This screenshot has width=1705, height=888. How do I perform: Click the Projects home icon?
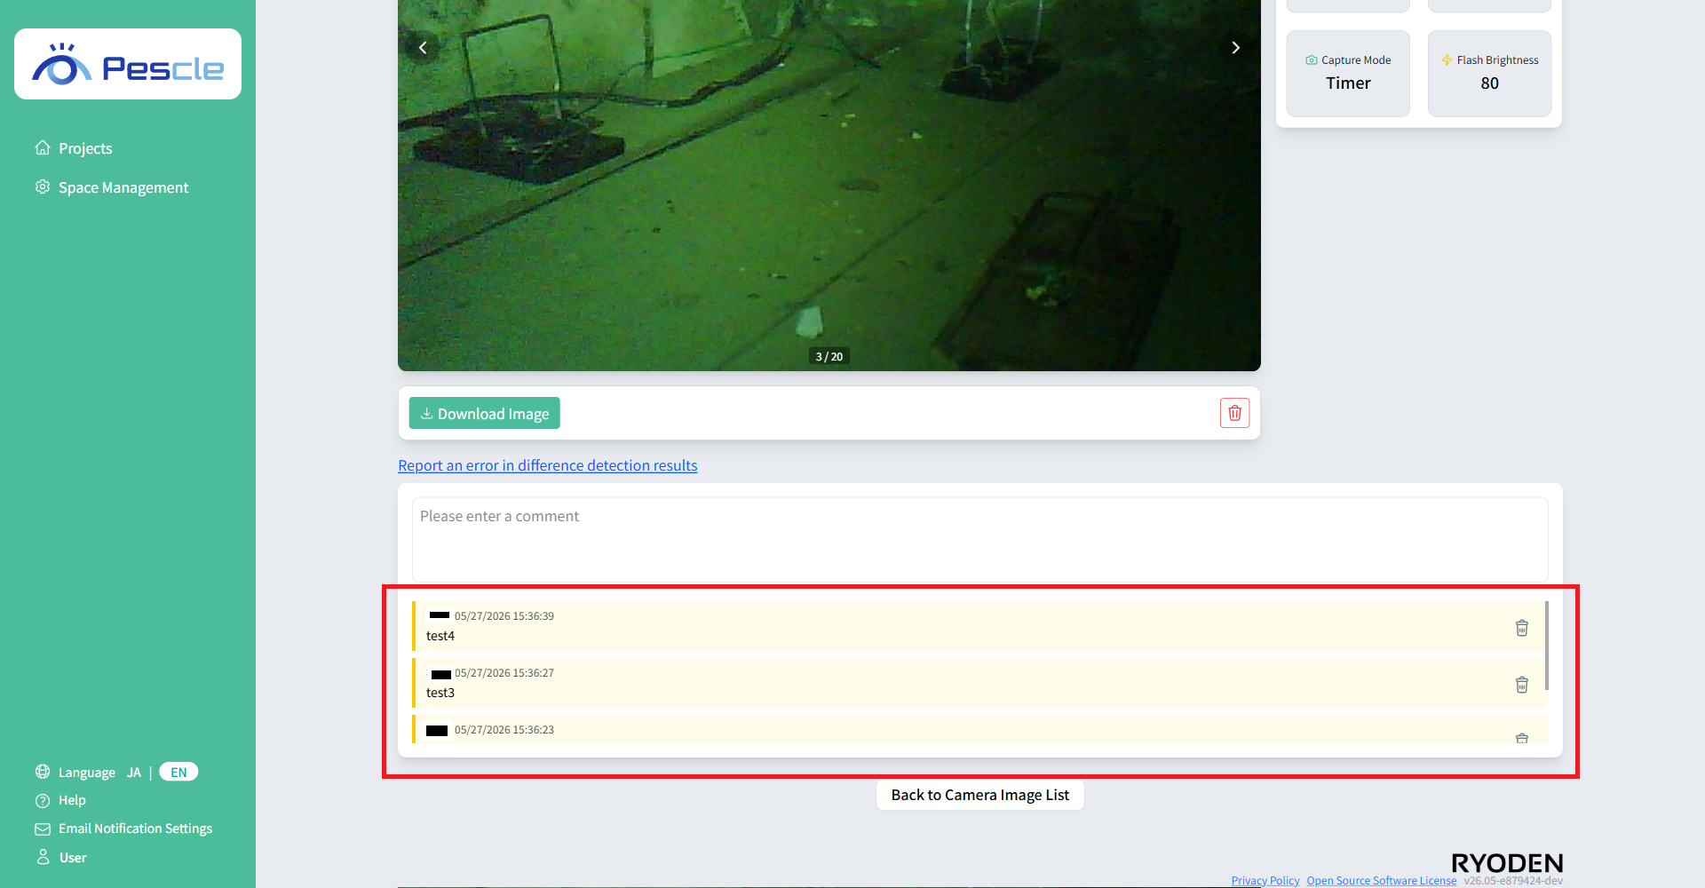pos(43,147)
